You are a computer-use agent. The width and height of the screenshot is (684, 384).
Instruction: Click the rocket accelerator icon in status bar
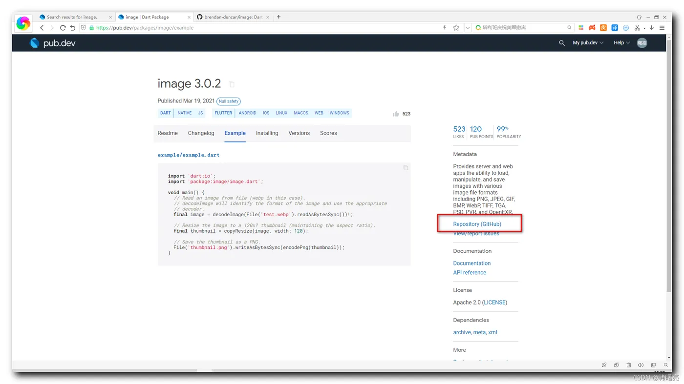(604, 365)
